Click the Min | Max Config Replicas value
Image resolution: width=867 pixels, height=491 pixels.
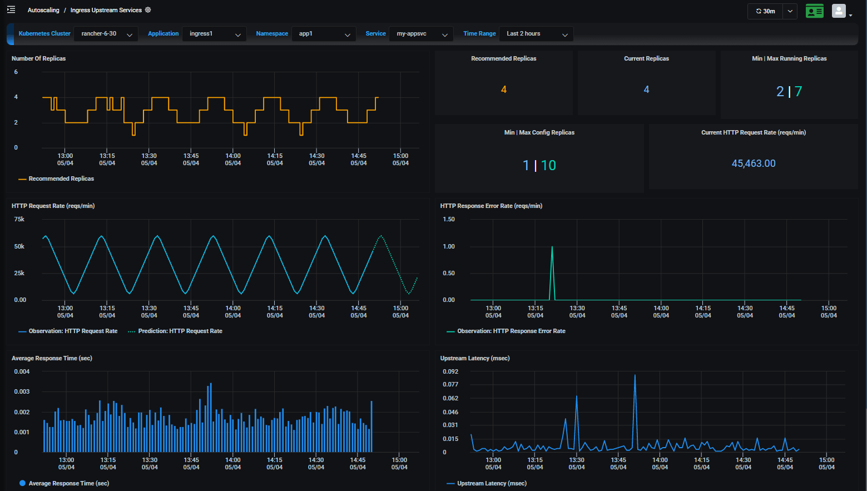pyautogui.click(x=539, y=165)
